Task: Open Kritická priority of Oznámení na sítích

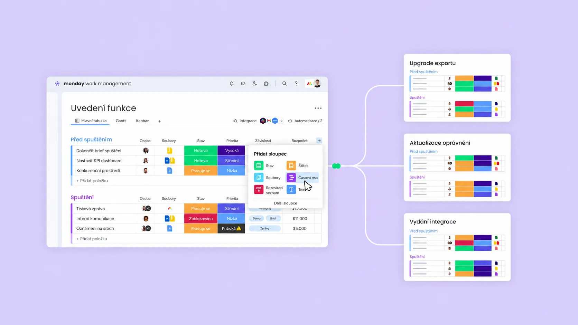Action: pos(232,229)
